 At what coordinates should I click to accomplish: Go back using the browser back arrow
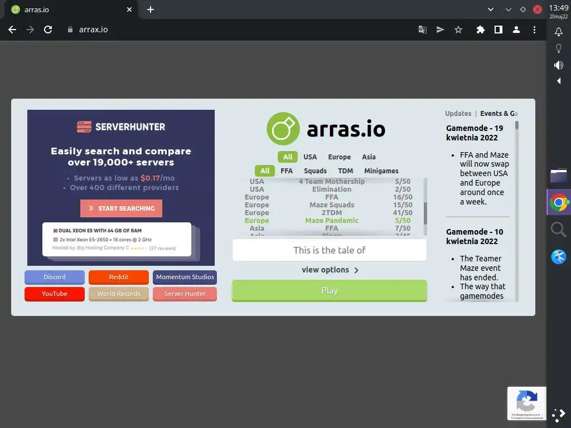12,30
